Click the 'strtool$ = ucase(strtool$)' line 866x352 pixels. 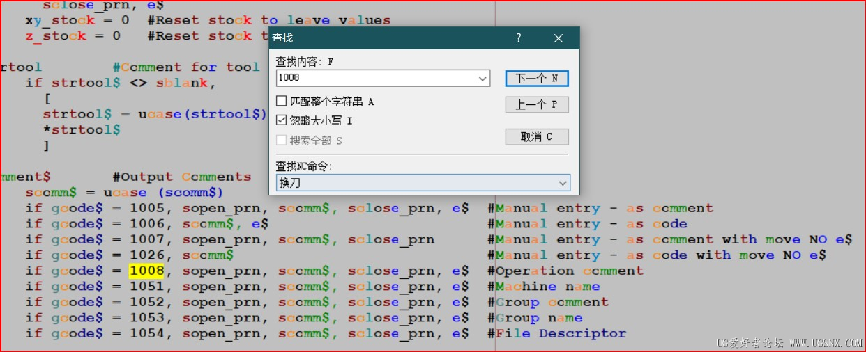click(155, 113)
